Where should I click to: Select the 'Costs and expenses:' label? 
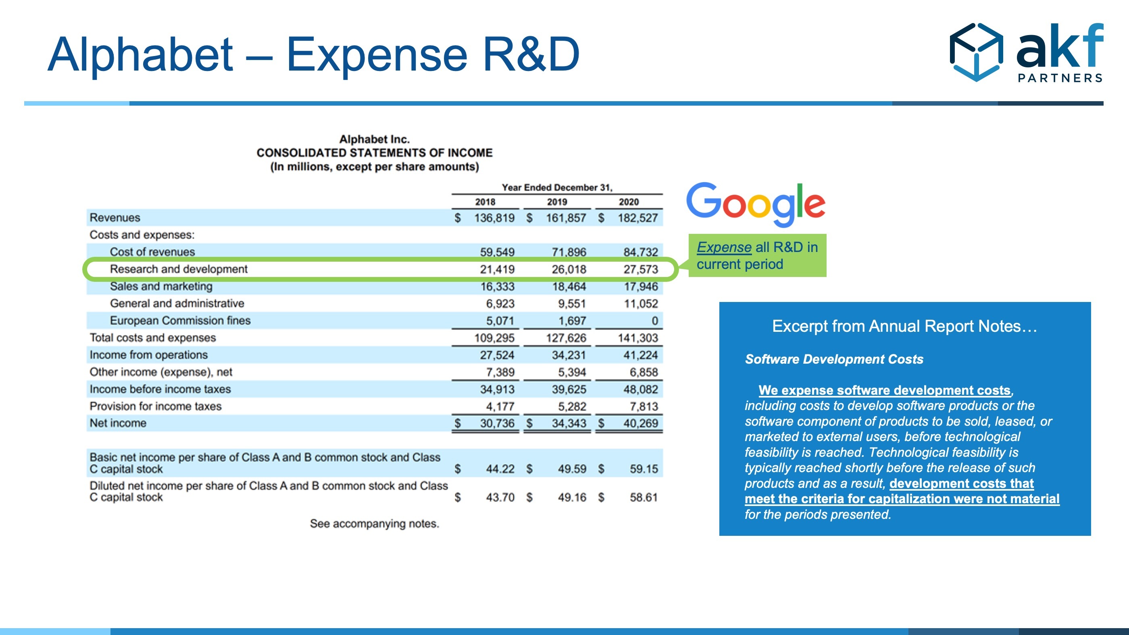[142, 235]
